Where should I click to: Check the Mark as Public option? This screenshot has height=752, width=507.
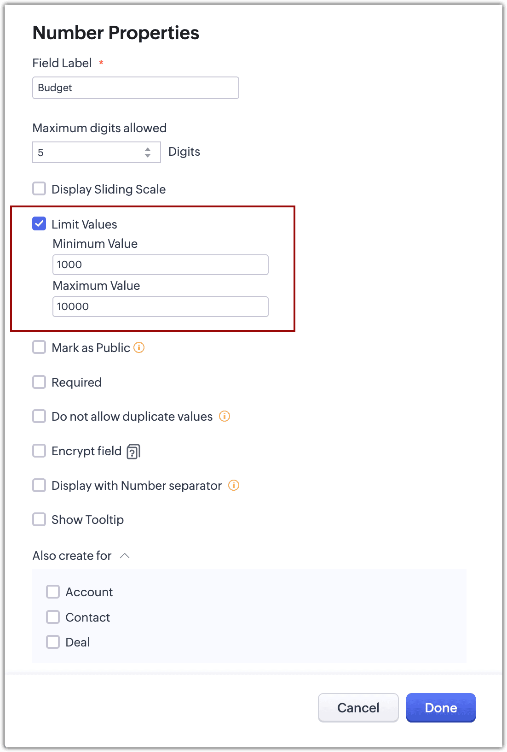[x=39, y=347]
